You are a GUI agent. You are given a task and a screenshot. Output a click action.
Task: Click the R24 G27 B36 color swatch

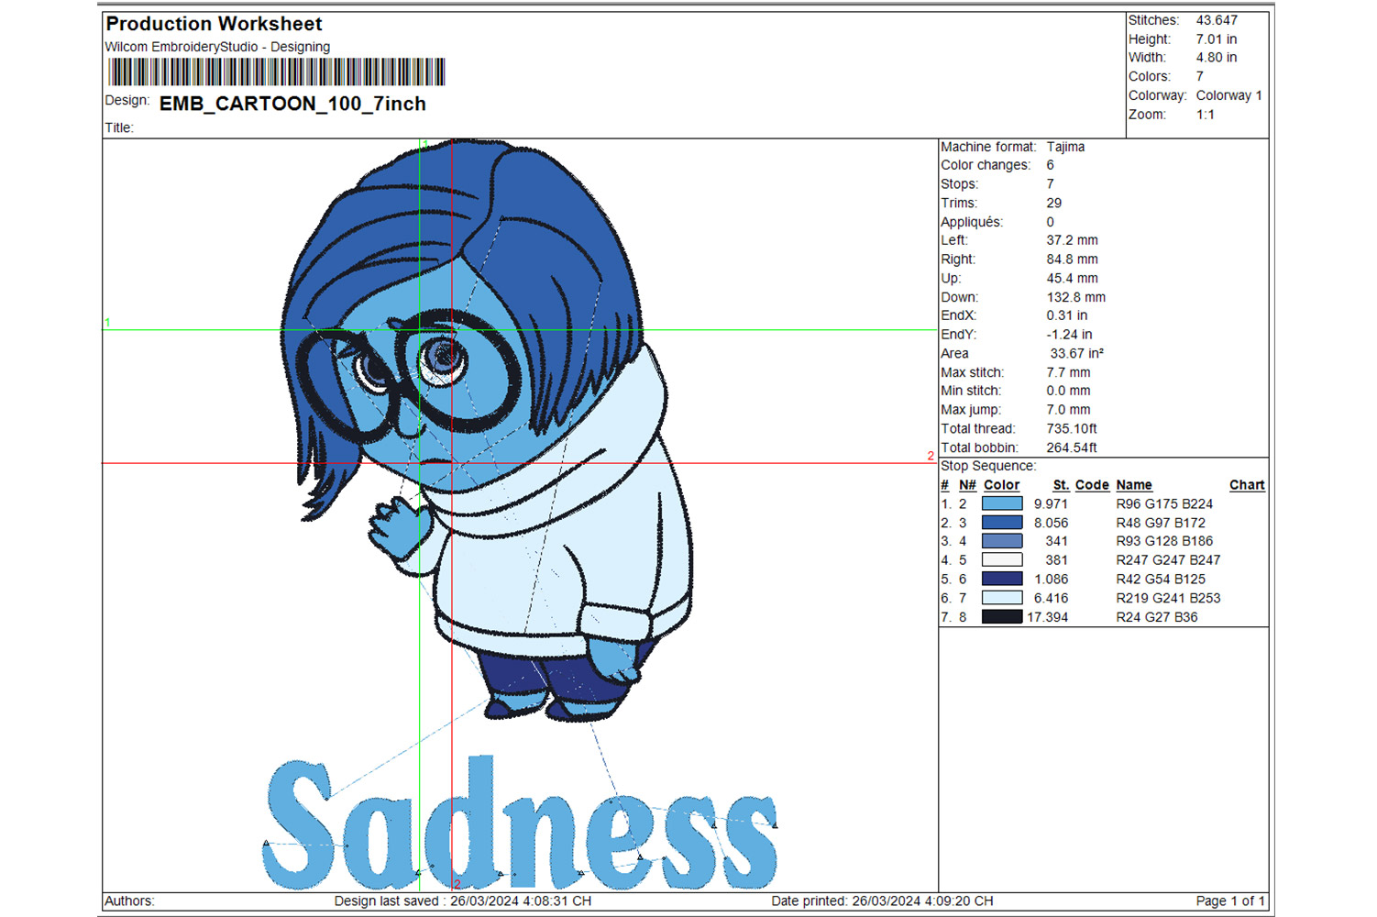1002,617
